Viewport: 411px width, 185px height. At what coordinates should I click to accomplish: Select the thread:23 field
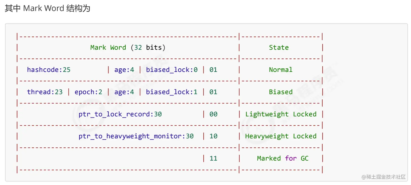[x=45, y=92]
